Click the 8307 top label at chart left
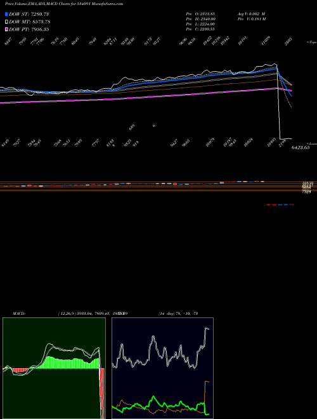The width and height of the screenshot is (317, 419). (x=9, y=41)
